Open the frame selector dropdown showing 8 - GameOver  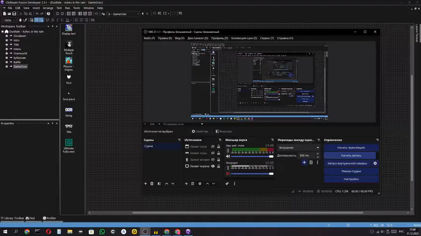coord(123,14)
